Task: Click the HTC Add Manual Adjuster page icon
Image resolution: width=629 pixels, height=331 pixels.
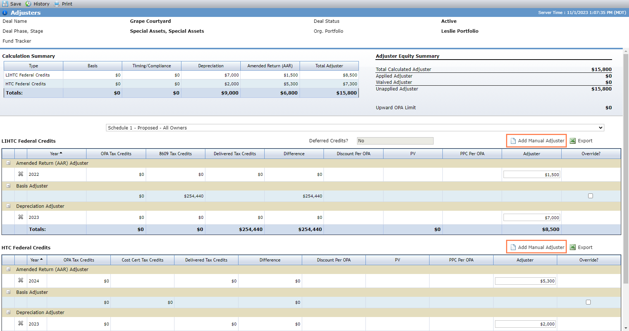Action: coord(513,247)
